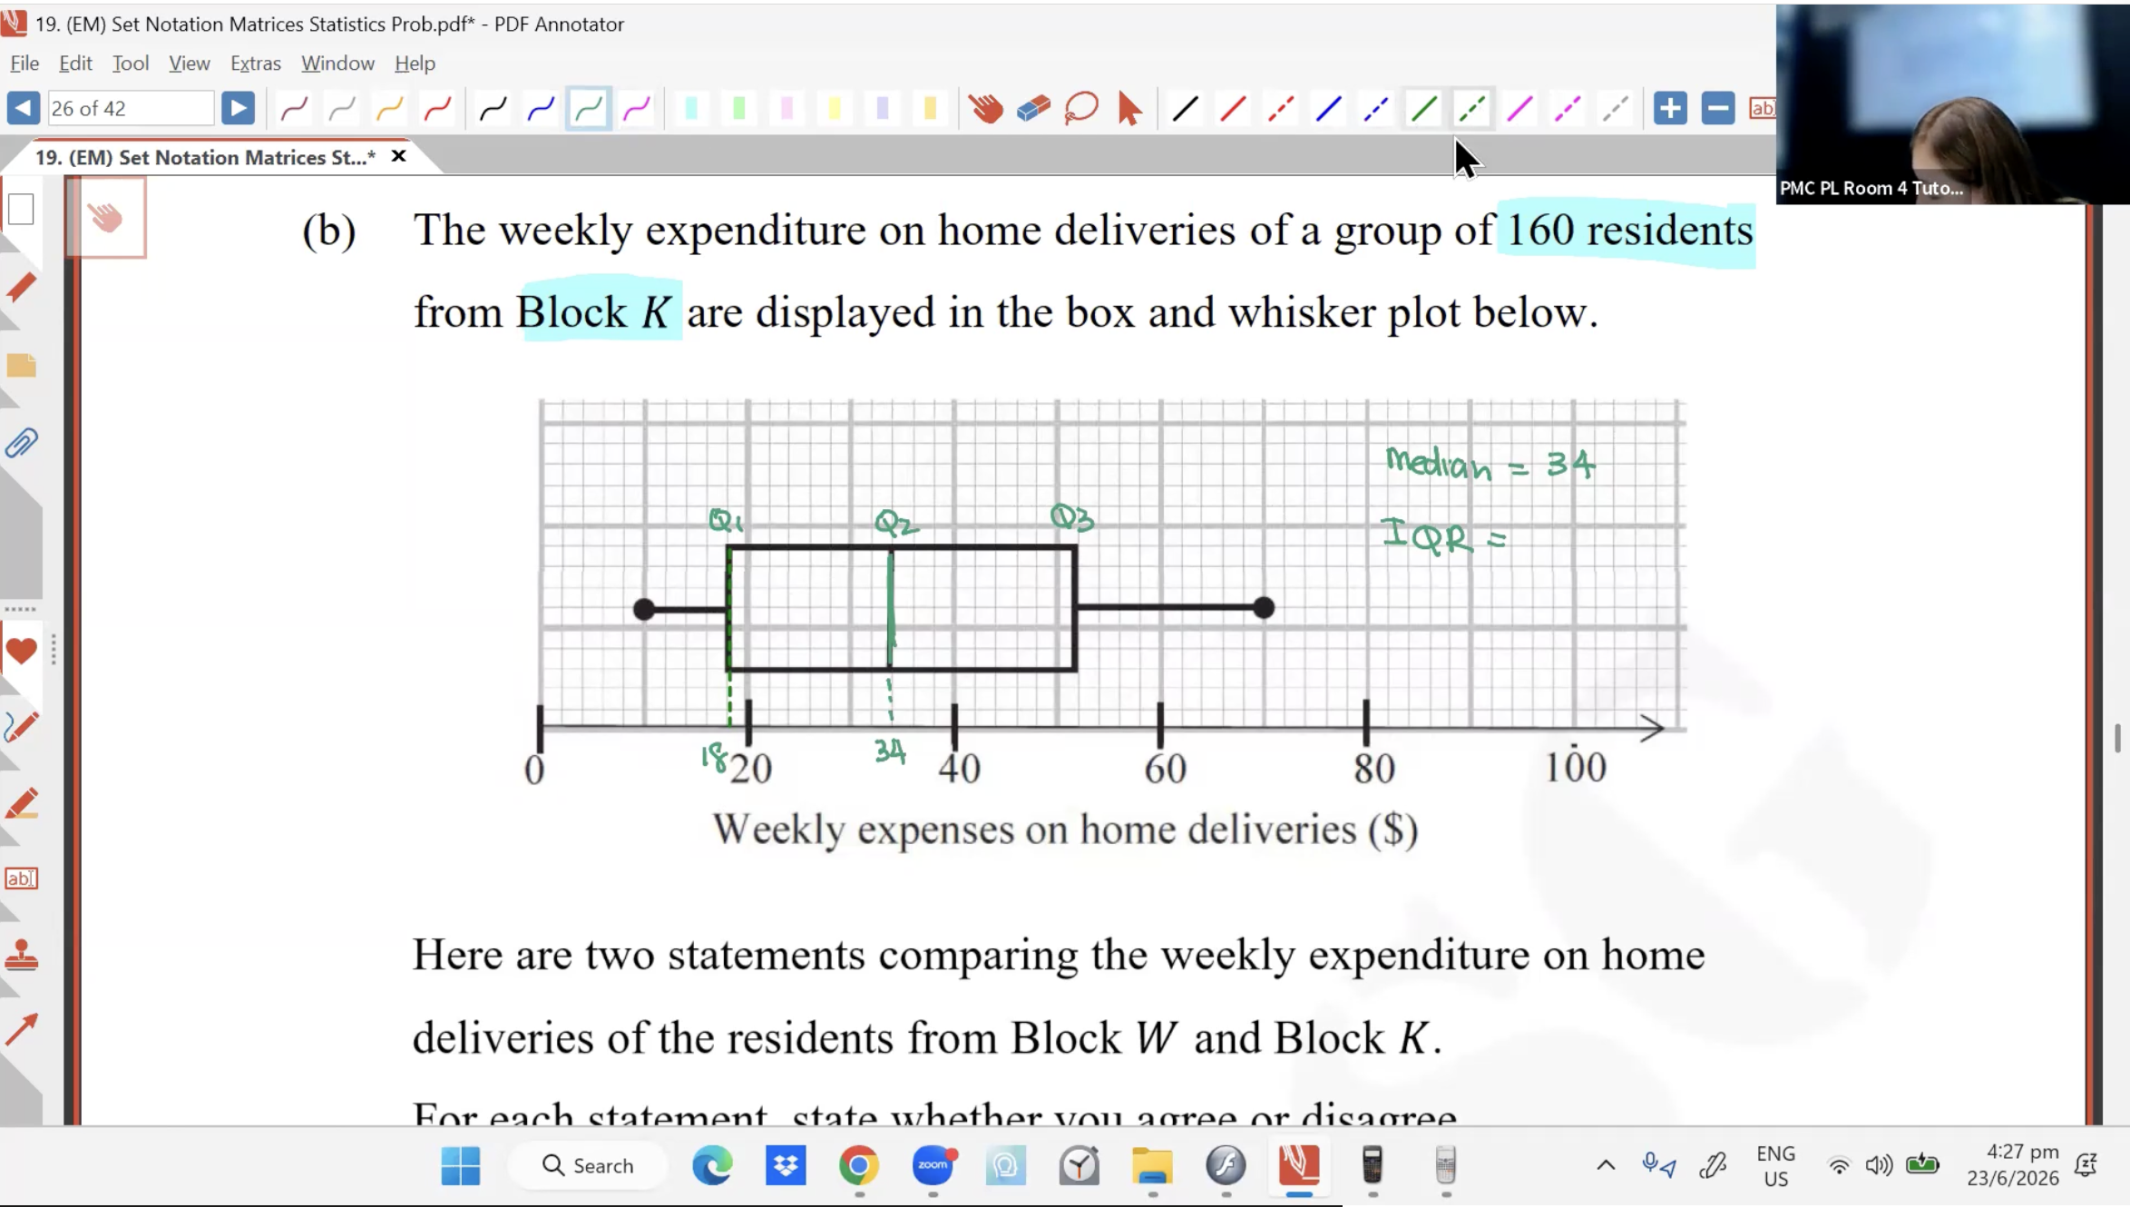Choose the pink highlighter marker
The height and width of the screenshot is (1207, 2130).
pos(787,109)
